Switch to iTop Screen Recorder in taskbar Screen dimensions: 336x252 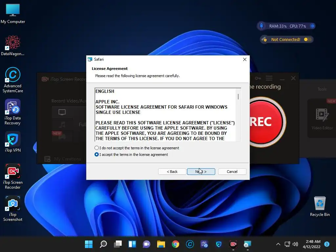[x=233, y=244]
